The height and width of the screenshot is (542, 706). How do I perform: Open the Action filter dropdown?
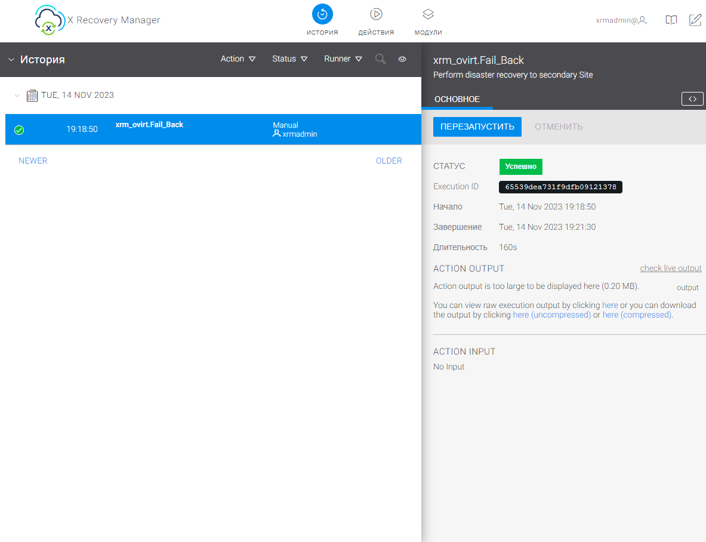[238, 59]
